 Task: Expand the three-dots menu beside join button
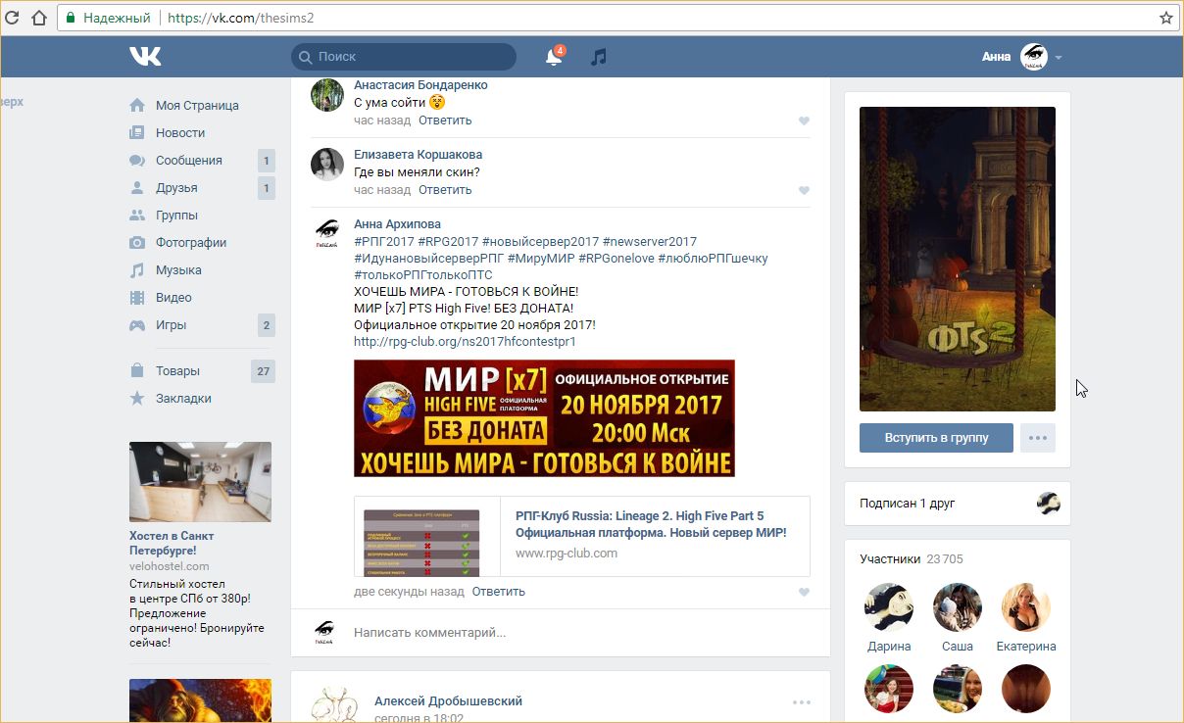1037,438
